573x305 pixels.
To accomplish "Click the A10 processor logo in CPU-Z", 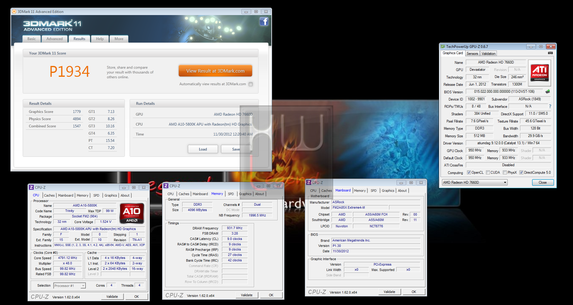I will (x=132, y=213).
